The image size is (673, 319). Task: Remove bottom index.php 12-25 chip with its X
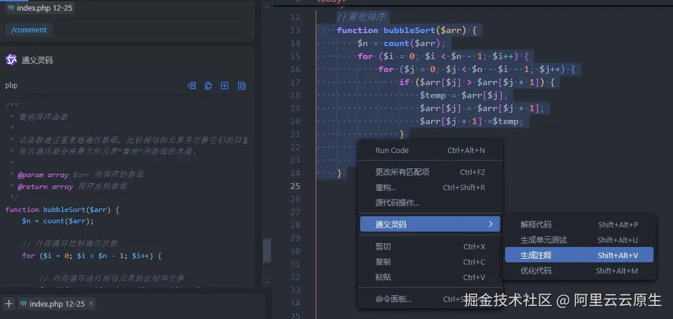(x=90, y=304)
